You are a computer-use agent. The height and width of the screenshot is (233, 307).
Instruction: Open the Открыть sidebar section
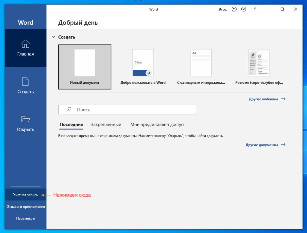point(25,123)
